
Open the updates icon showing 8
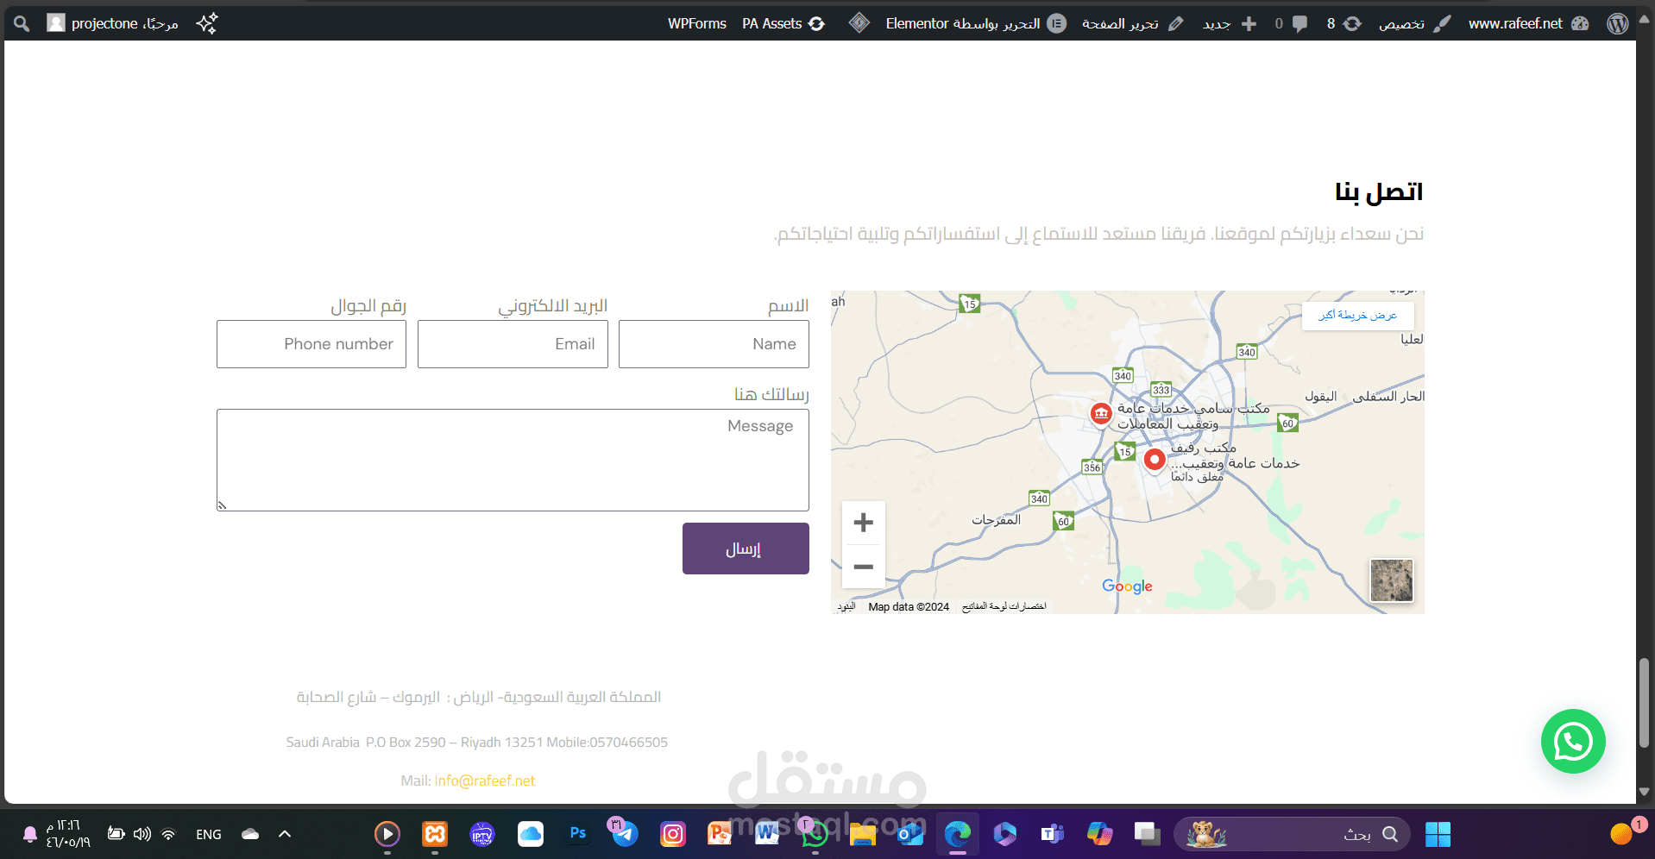pyautogui.click(x=1344, y=23)
